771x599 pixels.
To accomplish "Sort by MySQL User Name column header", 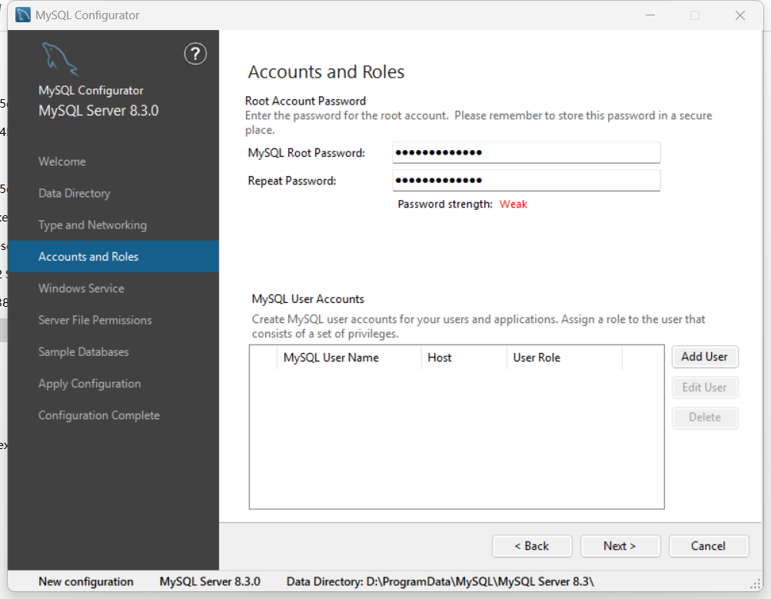I will coord(349,358).
